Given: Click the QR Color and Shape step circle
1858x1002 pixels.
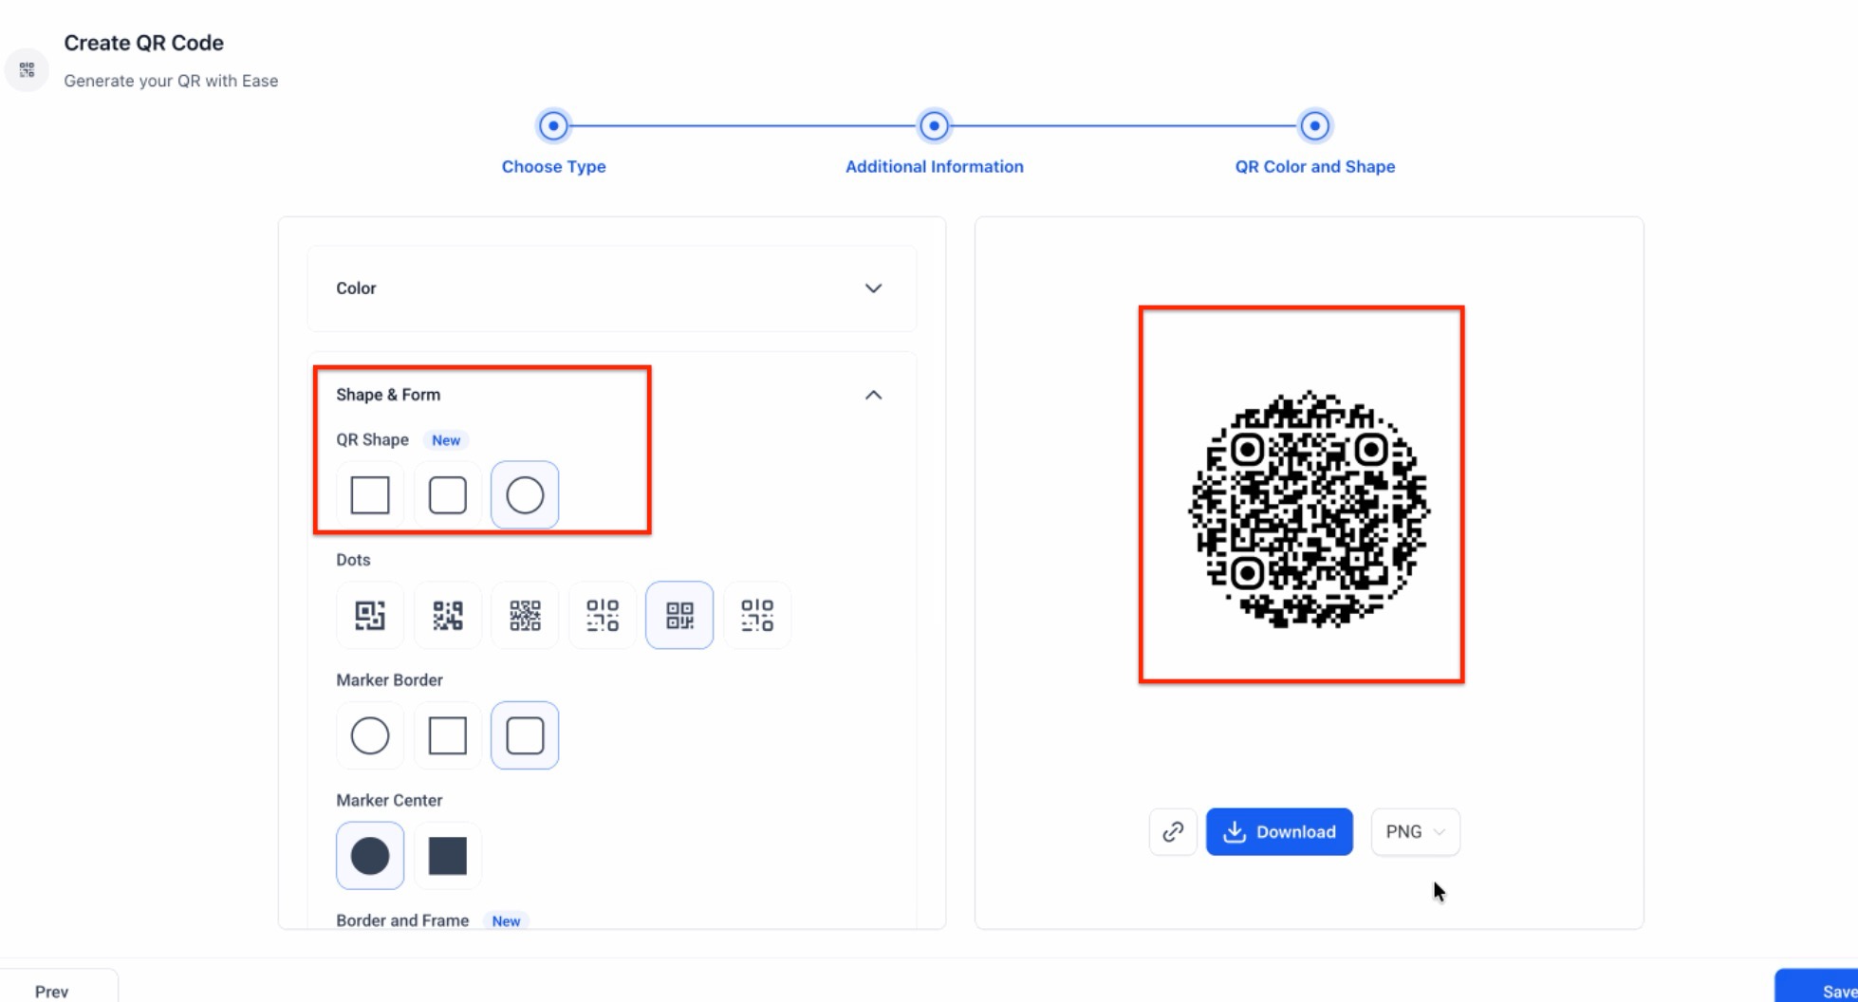Looking at the screenshot, I should 1315,125.
